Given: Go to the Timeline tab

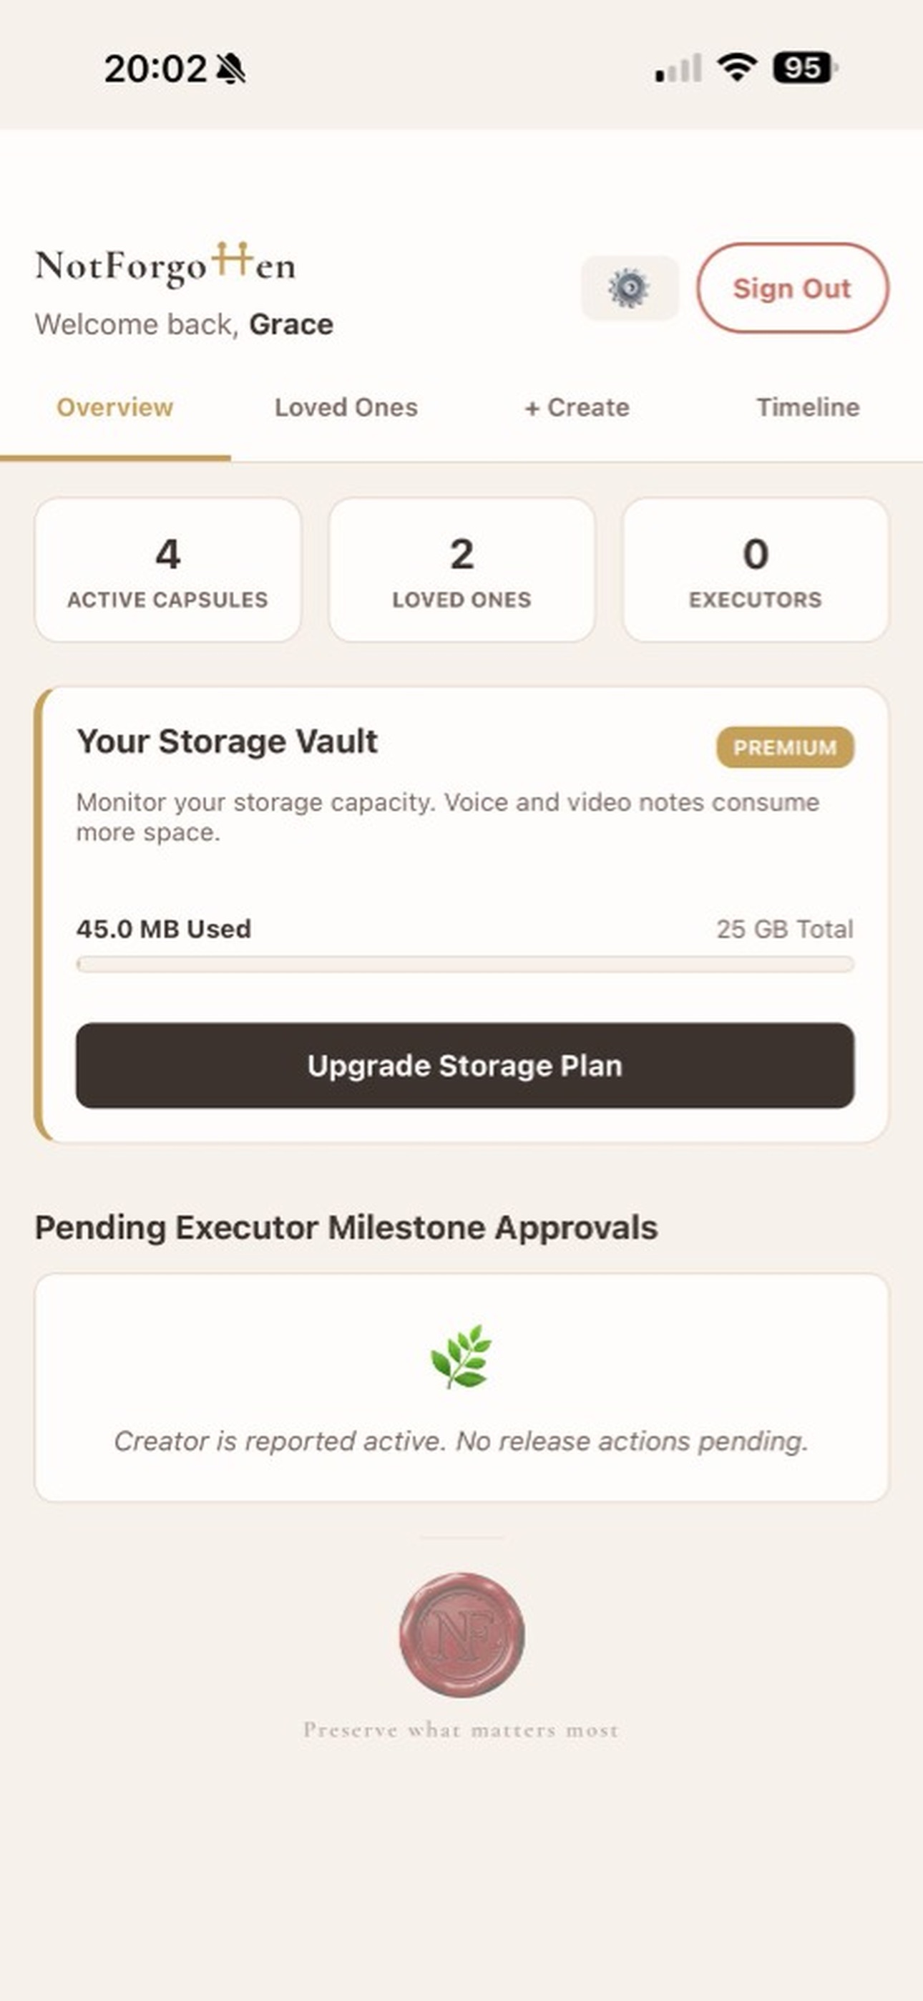Looking at the screenshot, I should [x=808, y=407].
